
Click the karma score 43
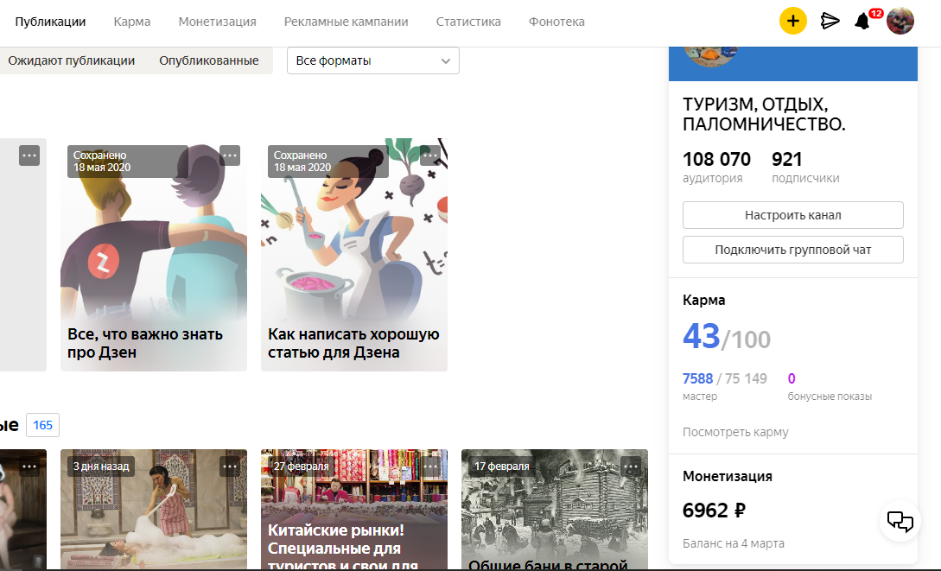[701, 337]
